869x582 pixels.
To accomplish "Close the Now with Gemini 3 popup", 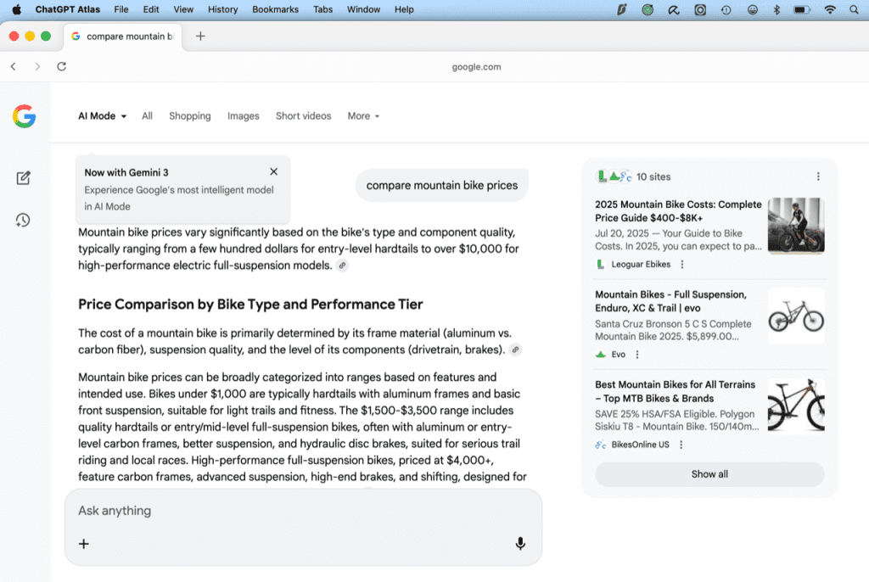I will pos(274,172).
